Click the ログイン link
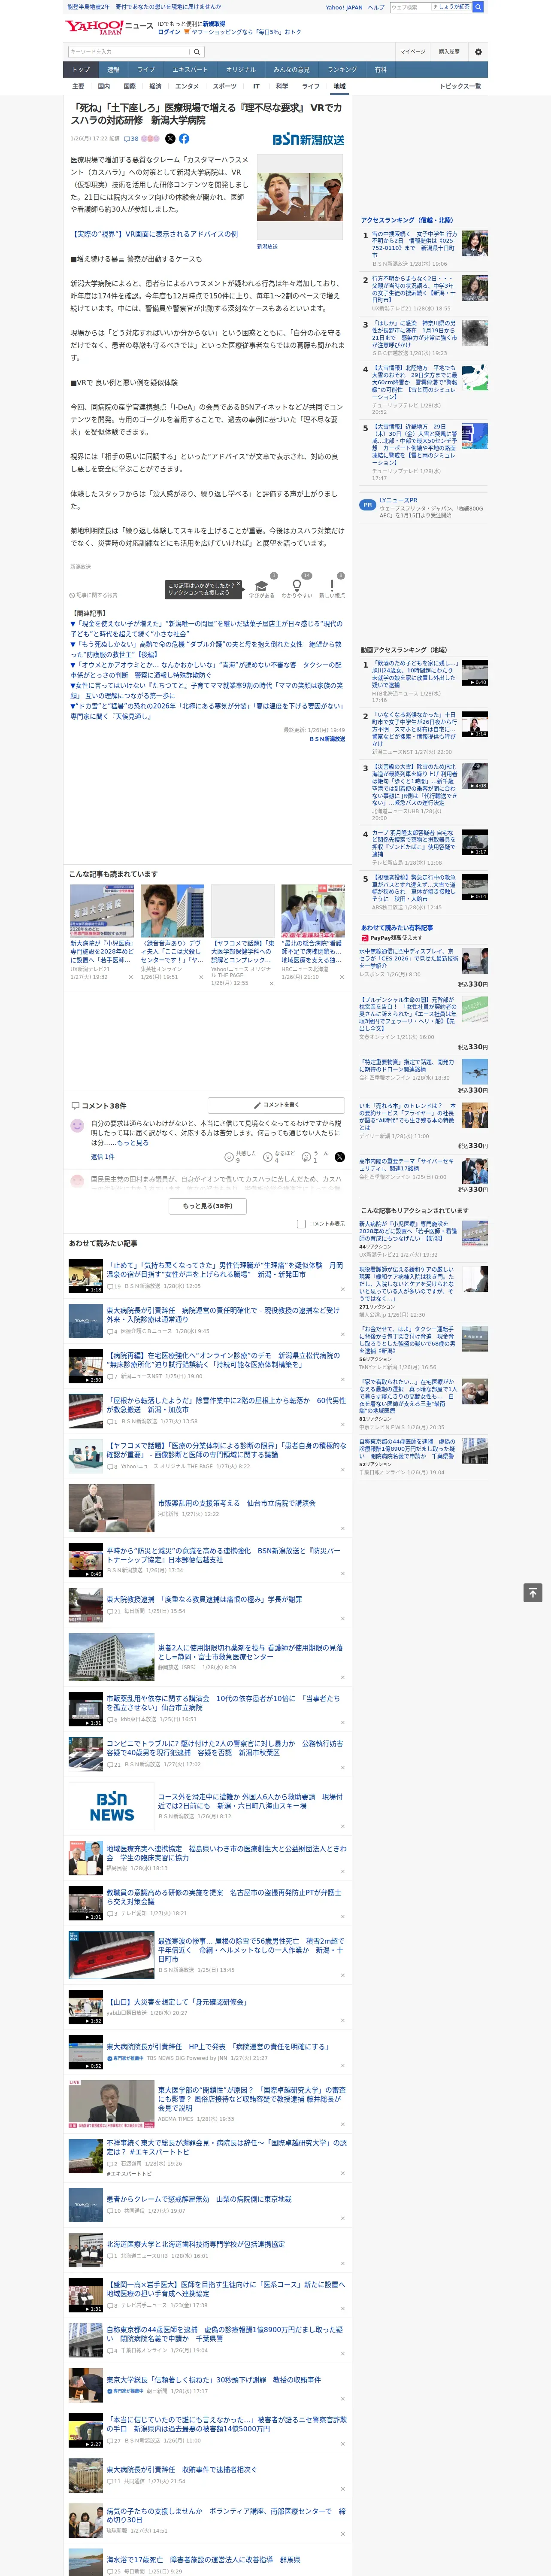Image resolution: width=551 pixels, height=2576 pixels. pos(169,32)
